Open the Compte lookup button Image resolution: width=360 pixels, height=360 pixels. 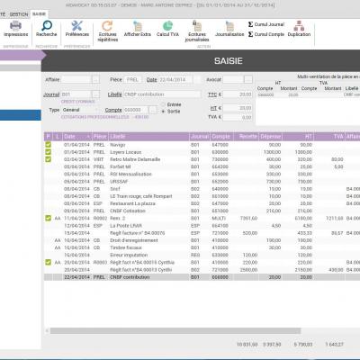click(x=153, y=110)
